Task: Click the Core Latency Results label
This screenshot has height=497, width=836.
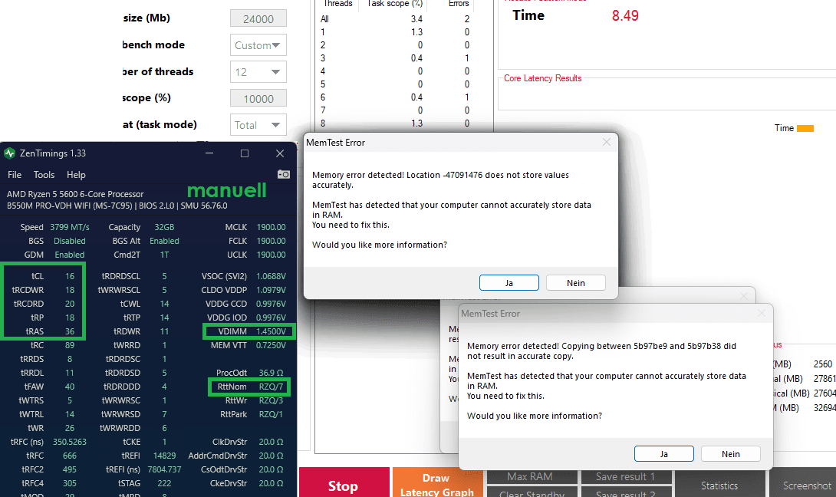Action: [x=543, y=78]
